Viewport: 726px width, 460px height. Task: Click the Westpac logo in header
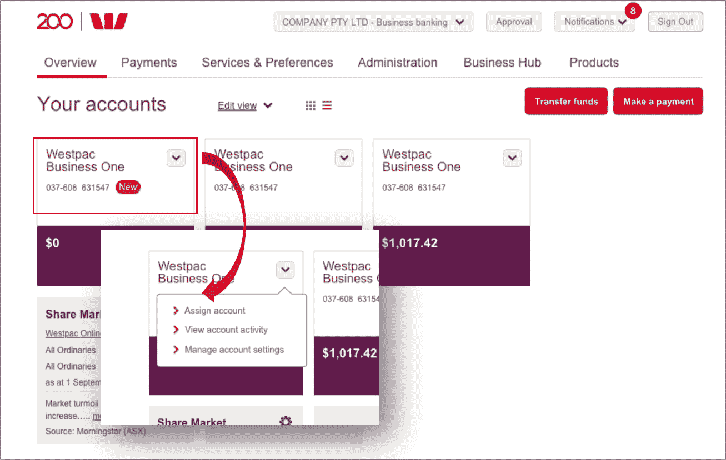click(x=109, y=22)
